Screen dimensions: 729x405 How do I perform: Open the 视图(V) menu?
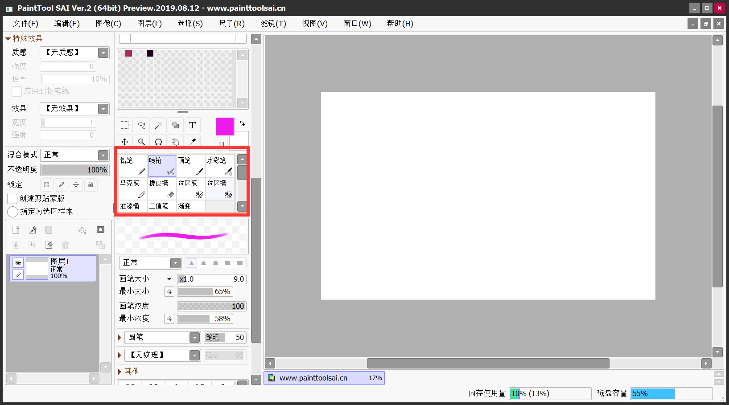315,24
